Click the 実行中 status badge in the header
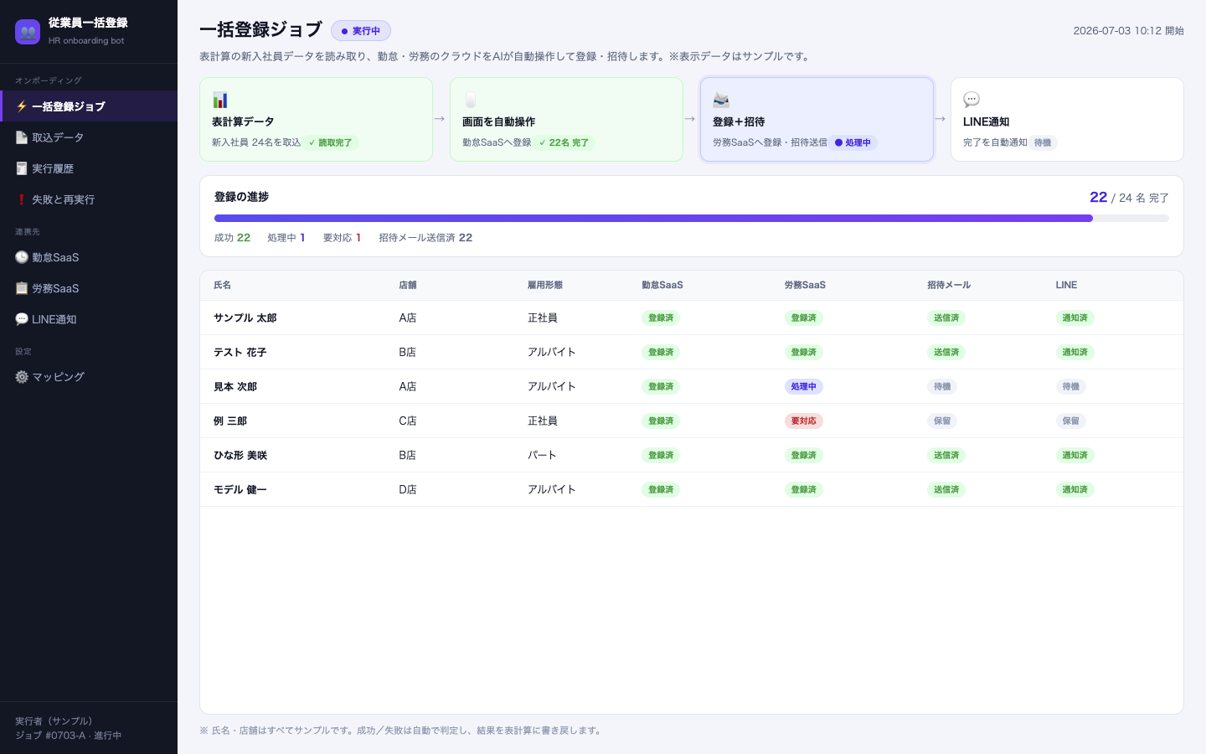Screen dimensions: 1206x754 click(x=361, y=31)
